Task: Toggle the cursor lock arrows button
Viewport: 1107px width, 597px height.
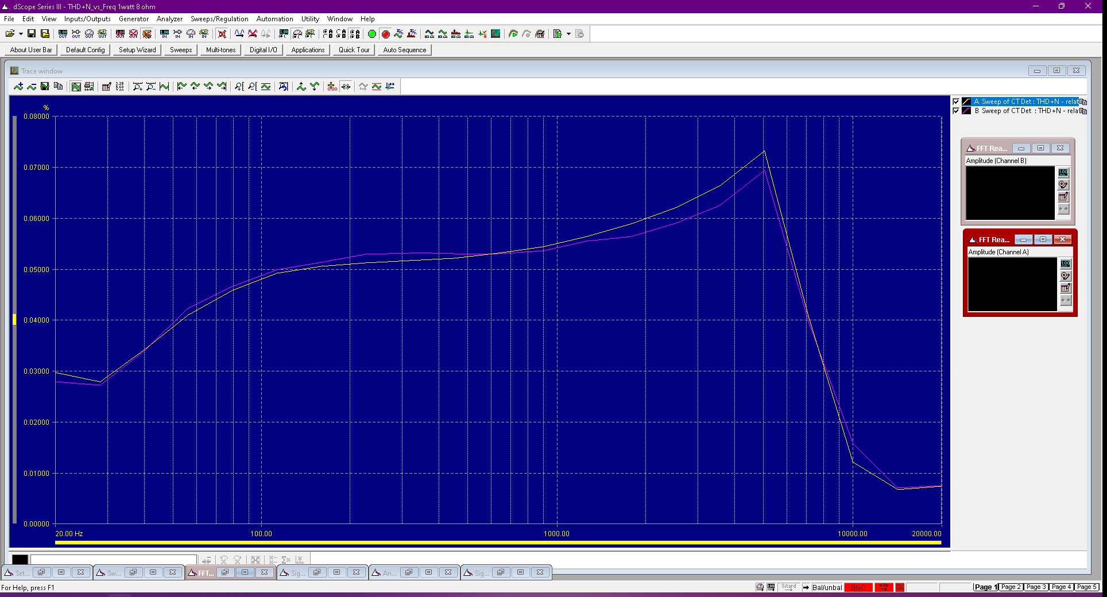Action: pyautogui.click(x=346, y=87)
